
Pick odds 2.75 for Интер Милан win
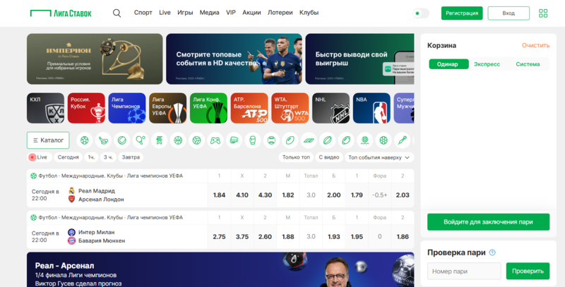point(219,237)
